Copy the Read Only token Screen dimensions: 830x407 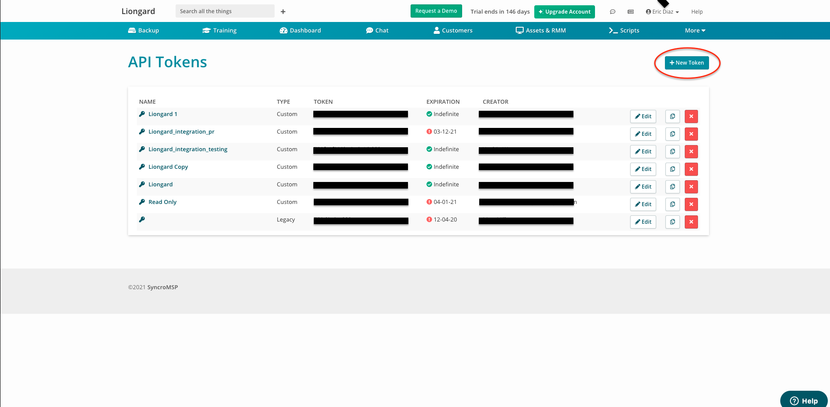[x=672, y=204]
